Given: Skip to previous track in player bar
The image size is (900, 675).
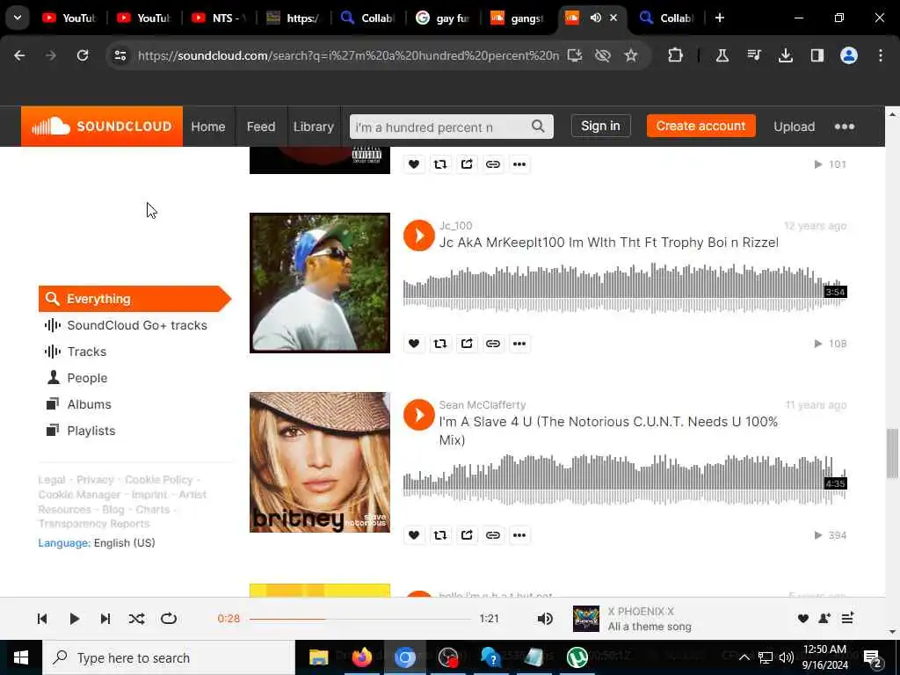Looking at the screenshot, I should [x=42, y=619].
